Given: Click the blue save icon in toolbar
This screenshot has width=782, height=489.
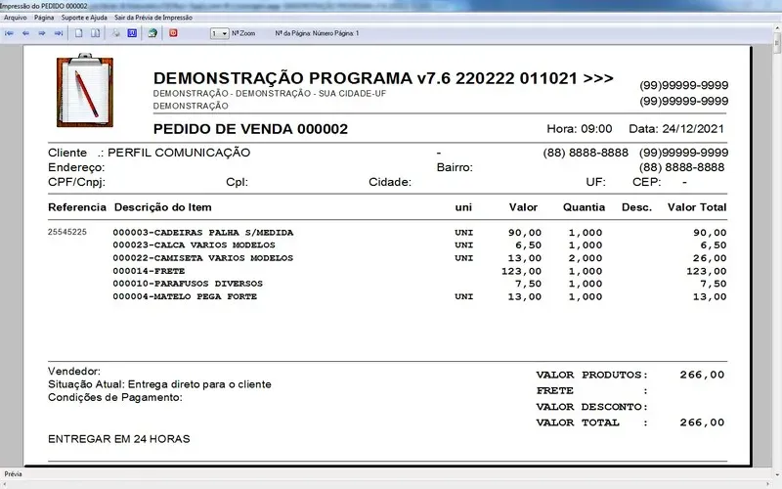Looking at the screenshot, I should click(x=132, y=33).
